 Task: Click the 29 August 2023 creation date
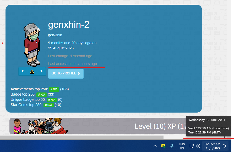pos(61,48)
